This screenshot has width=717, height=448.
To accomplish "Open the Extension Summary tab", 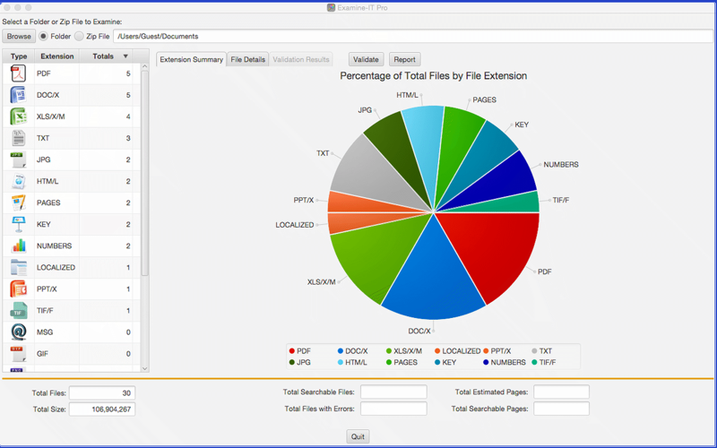I will (192, 59).
